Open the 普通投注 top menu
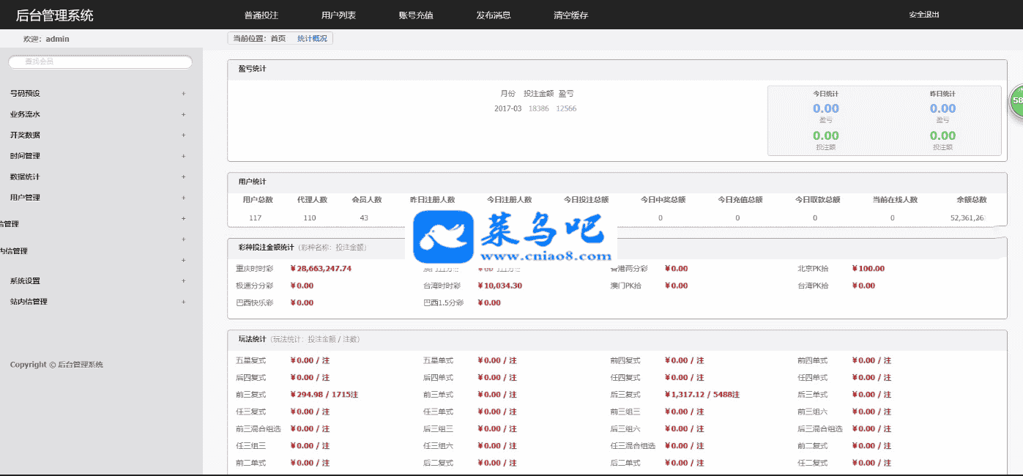This screenshot has width=1023, height=476. click(261, 15)
